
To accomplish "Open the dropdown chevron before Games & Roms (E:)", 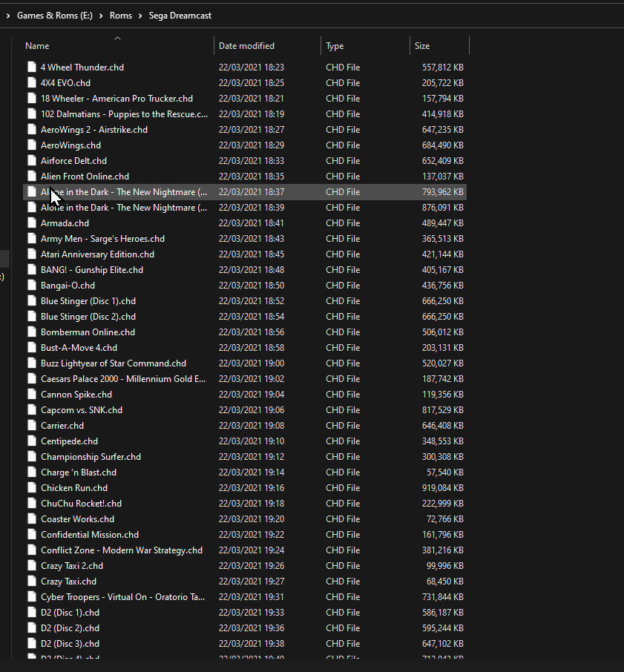I will point(8,16).
